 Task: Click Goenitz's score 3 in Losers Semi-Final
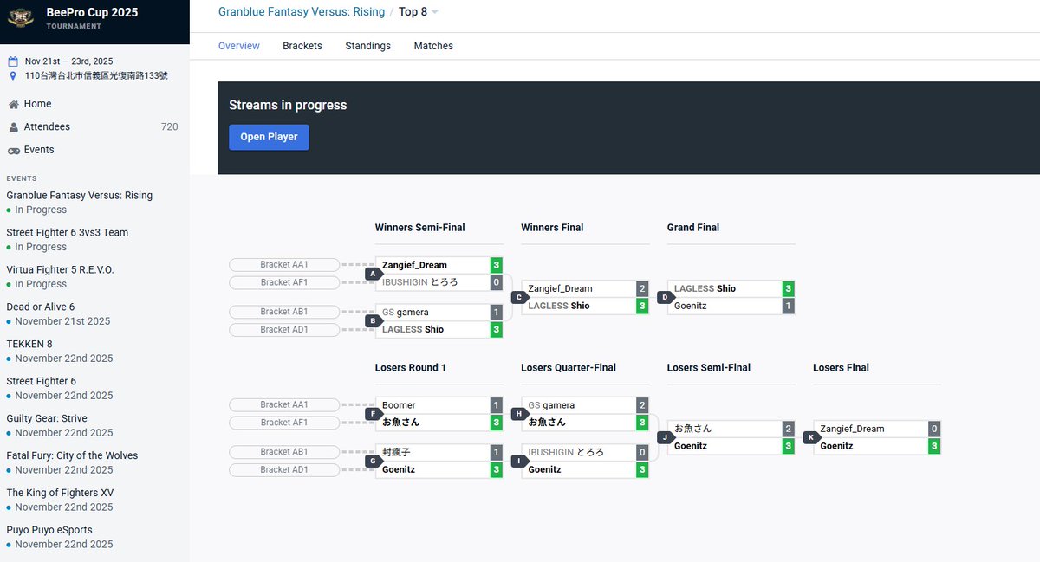(788, 446)
